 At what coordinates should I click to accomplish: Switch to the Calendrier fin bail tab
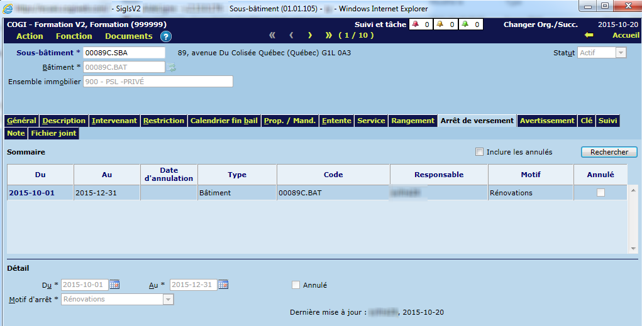click(224, 121)
